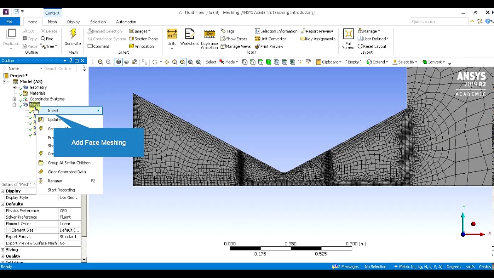Switch to the Selection ribbon tab
Image resolution: width=494 pixels, height=278 pixels.
pyautogui.click(x=98, y=22)
